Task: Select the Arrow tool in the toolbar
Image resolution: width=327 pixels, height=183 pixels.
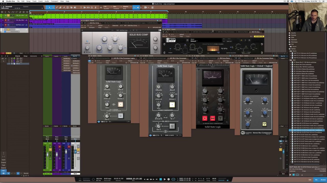Action: coord(50,7)
